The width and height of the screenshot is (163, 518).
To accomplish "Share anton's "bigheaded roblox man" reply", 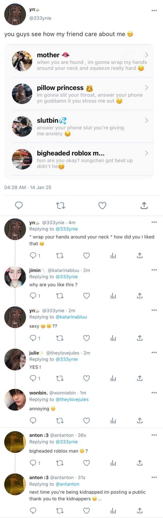I will click(140, 463).
